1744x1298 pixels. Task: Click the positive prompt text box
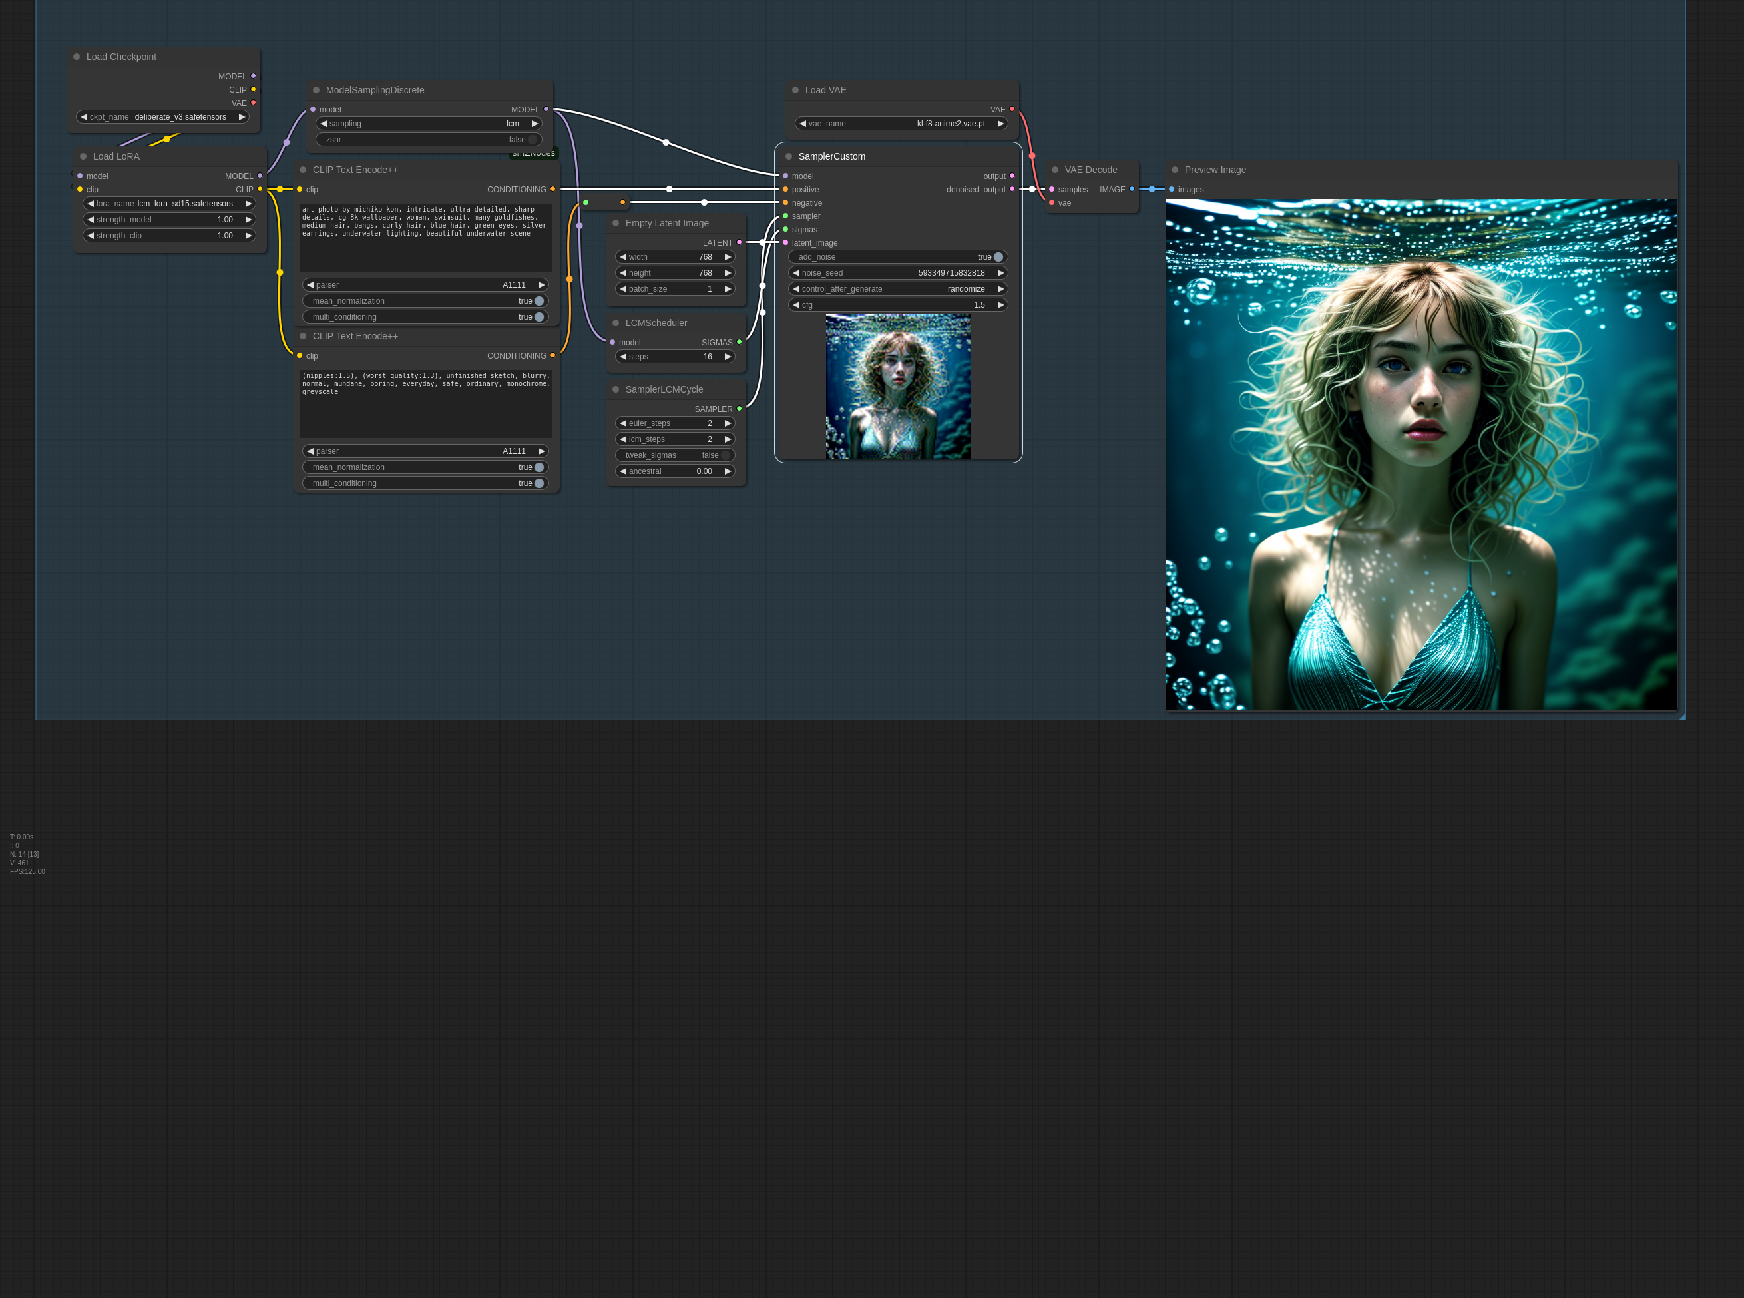[x=425, y=236]
